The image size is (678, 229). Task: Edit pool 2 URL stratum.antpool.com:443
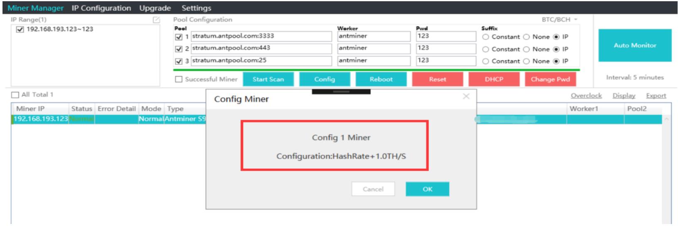coord(261,48)
